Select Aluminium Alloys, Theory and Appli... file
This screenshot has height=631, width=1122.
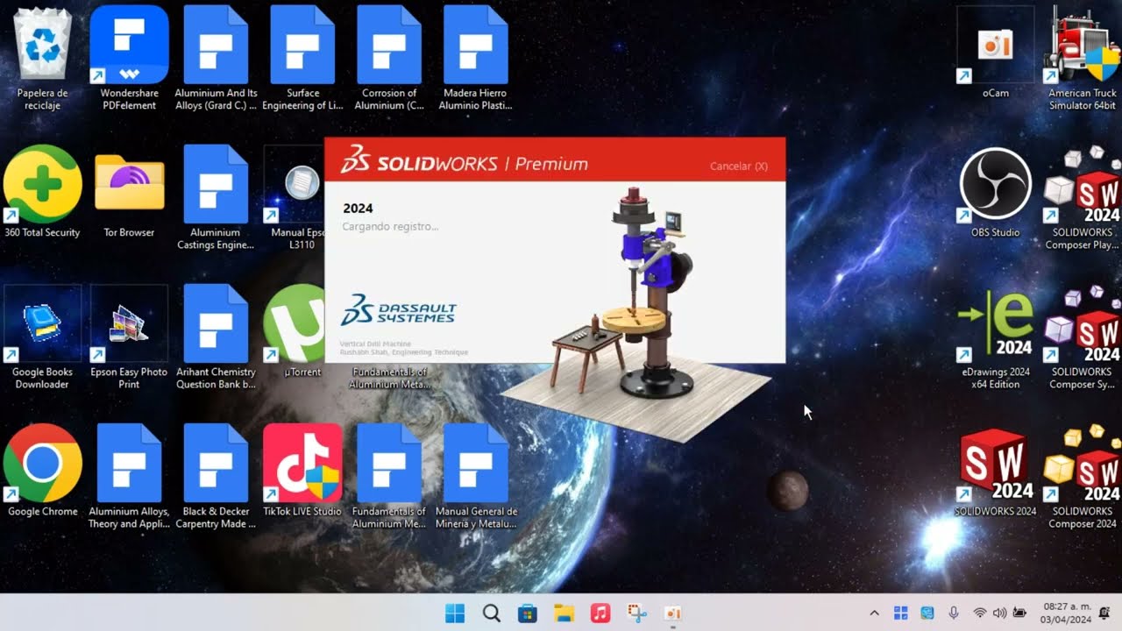[x=129, y=477]
